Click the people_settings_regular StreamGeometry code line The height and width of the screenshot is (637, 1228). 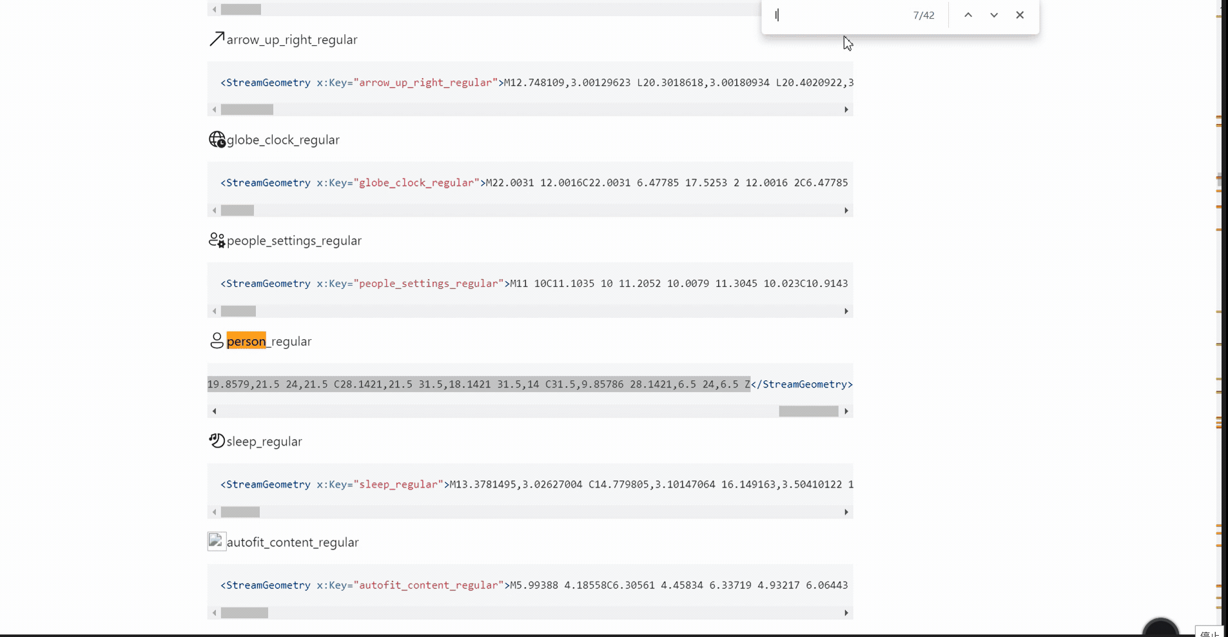click(x=534, y=284)
